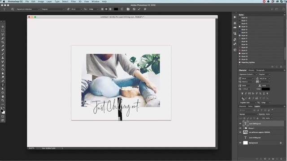Open the Filter menu

click(73, 1)
